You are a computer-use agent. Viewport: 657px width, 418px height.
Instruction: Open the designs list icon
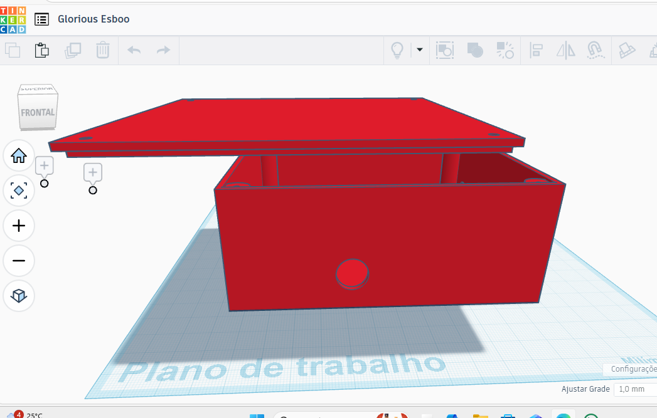(41, 19)
